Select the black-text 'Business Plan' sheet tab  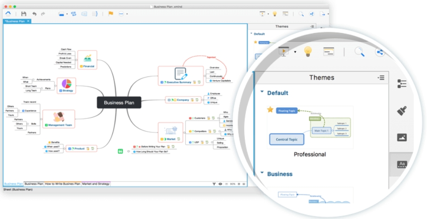[x=34, y=184]
